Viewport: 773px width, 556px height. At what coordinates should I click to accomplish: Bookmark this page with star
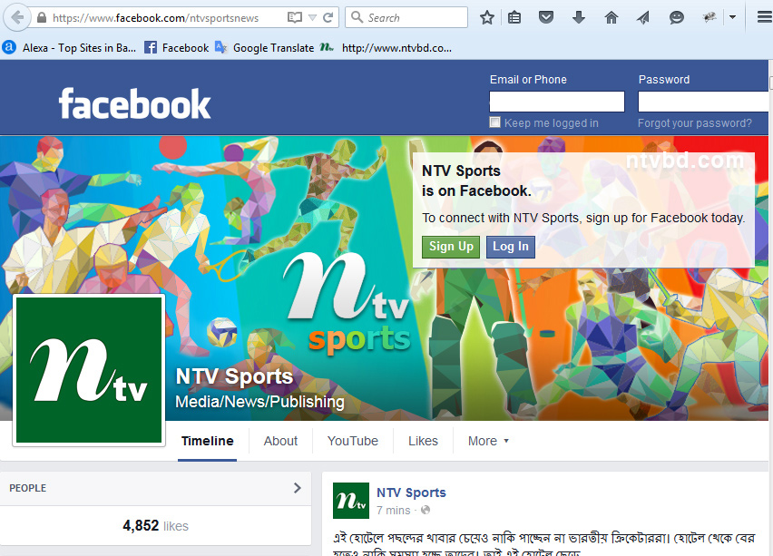pos(487,18)
